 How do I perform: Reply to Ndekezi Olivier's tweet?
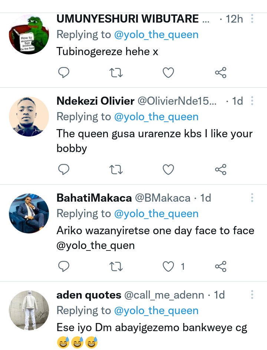point(64,169)
